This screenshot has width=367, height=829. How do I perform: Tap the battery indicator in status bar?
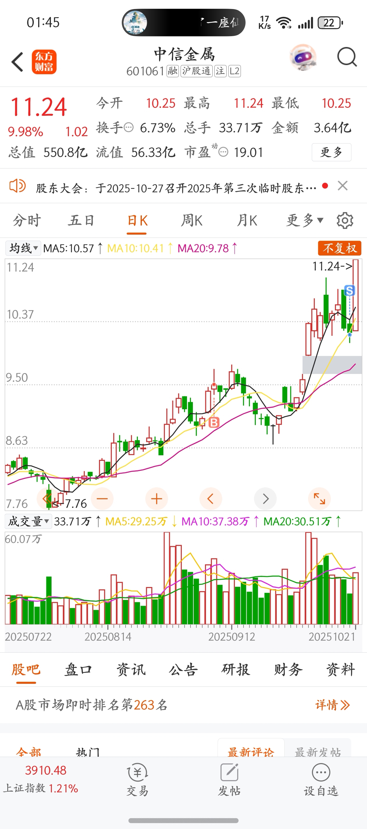[330, 23]
